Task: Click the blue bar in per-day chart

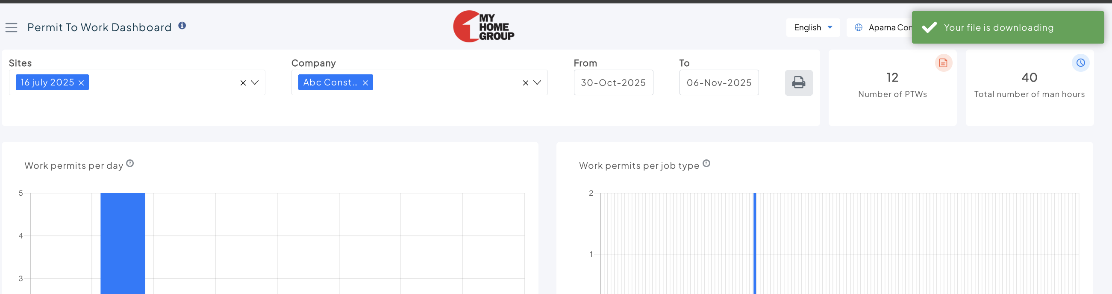Action: click(123, 242)
